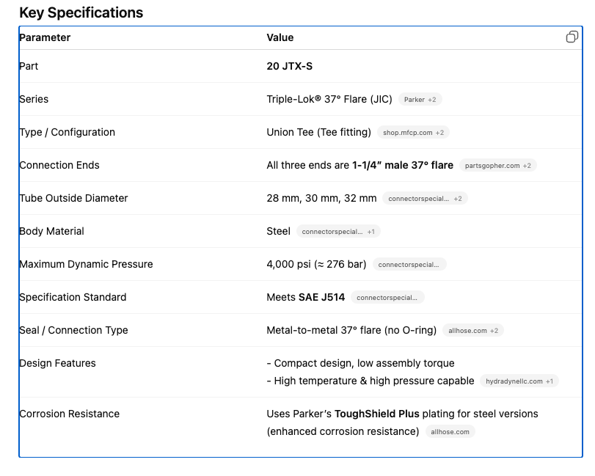Click the Maximum Dynamic Pressure row label
595x476 pixels.
pyautogui.click(x=86, y=264)
